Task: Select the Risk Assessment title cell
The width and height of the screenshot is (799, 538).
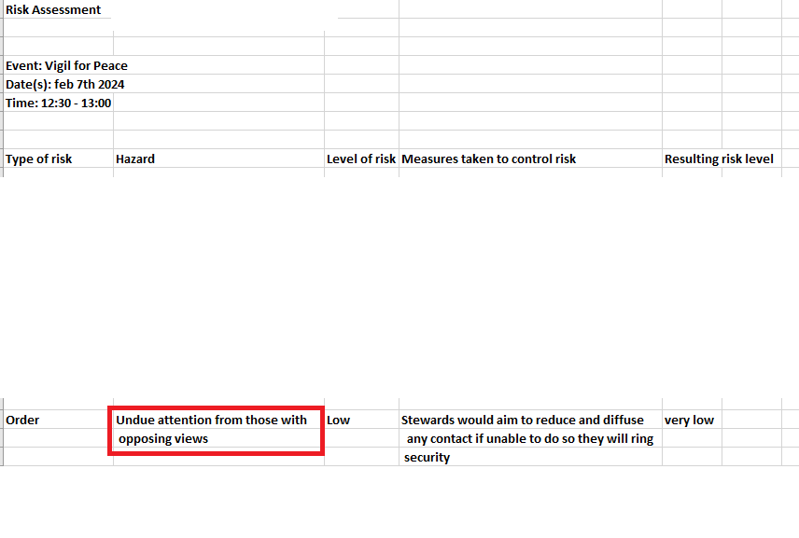Action: [x=53, y=9]
